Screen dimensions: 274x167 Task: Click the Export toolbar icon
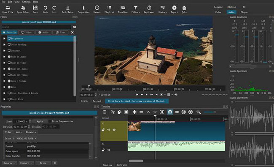(x=174, y=9)
